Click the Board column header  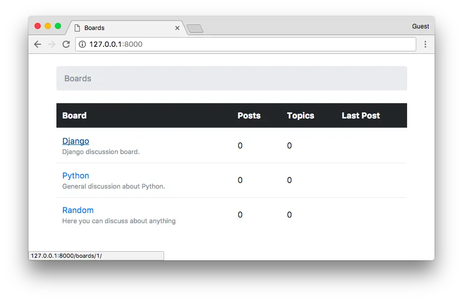click(74, 115)
